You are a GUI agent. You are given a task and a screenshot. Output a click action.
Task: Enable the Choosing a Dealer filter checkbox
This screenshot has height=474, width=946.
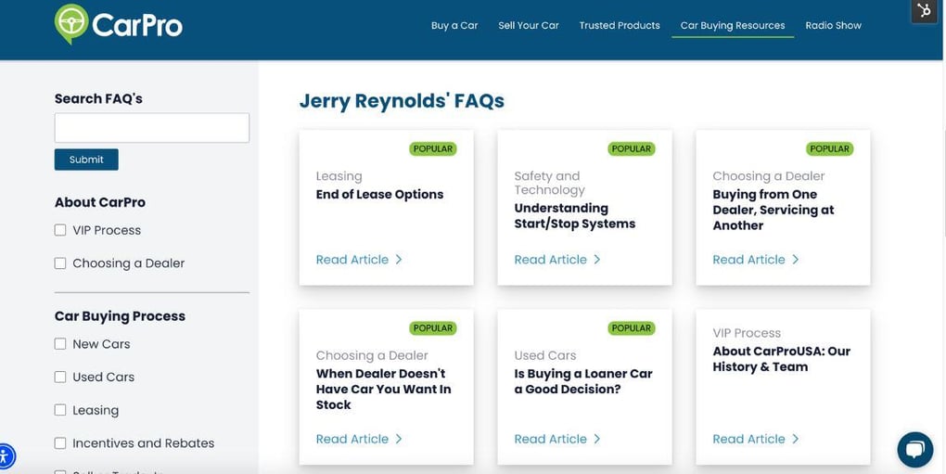point(60,263)
